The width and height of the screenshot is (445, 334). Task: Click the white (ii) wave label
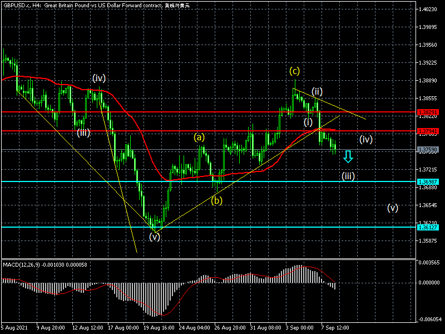(317, 91)
